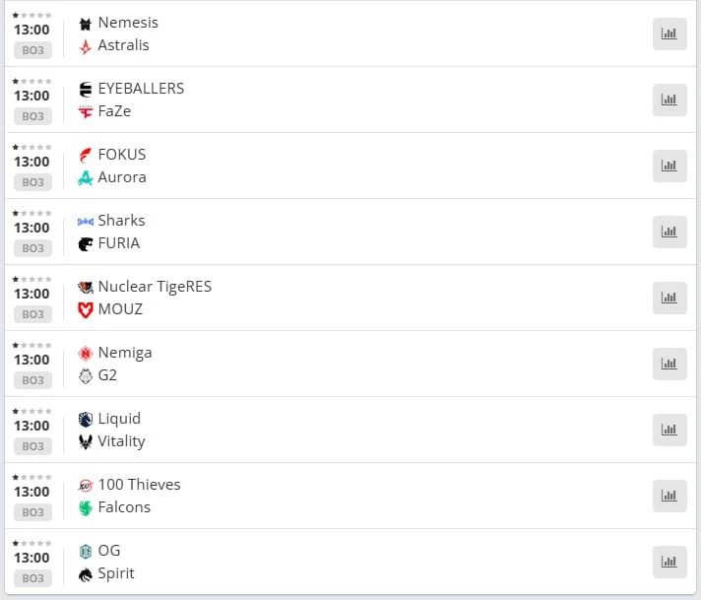Select the Falcons team name
The width and height of the screenshot is (701, 600).
point(124,507)
